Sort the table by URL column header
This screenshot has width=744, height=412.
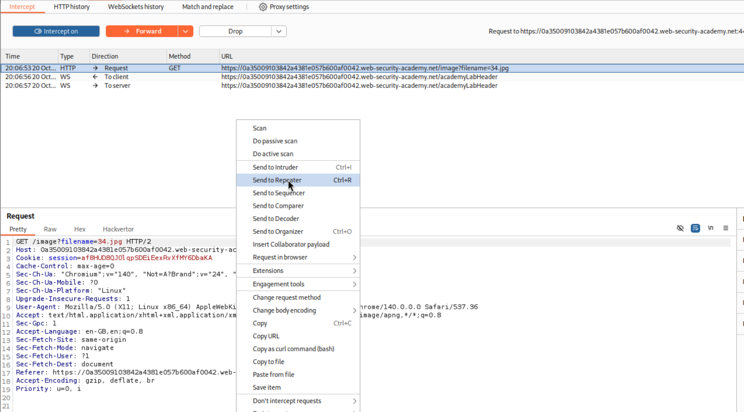click(x=227, y=57)
